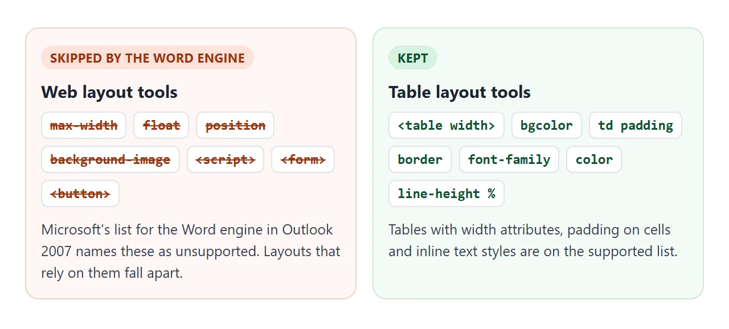
Task: Click the bgcolor chip
Action: pyautogui.click(x=547, y=125)
